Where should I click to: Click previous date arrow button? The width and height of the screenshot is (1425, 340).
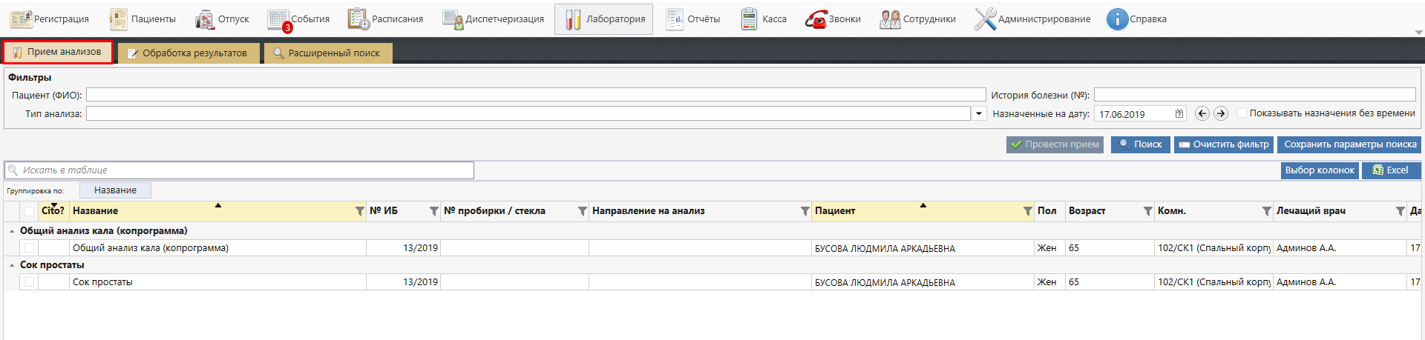coord(1202,113)
